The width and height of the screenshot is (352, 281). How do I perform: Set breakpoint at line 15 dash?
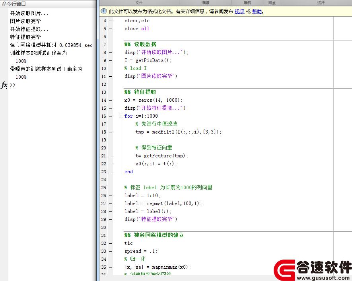(110, 109)
